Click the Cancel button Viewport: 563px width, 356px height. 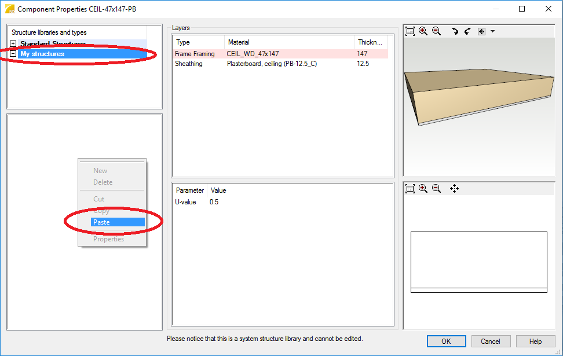(491, 342)
